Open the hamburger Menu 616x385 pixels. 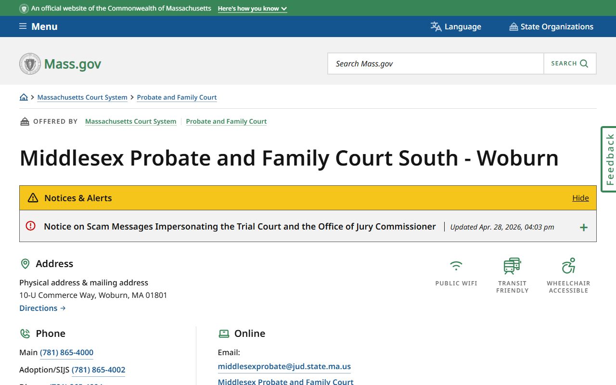tap(38, 26)
